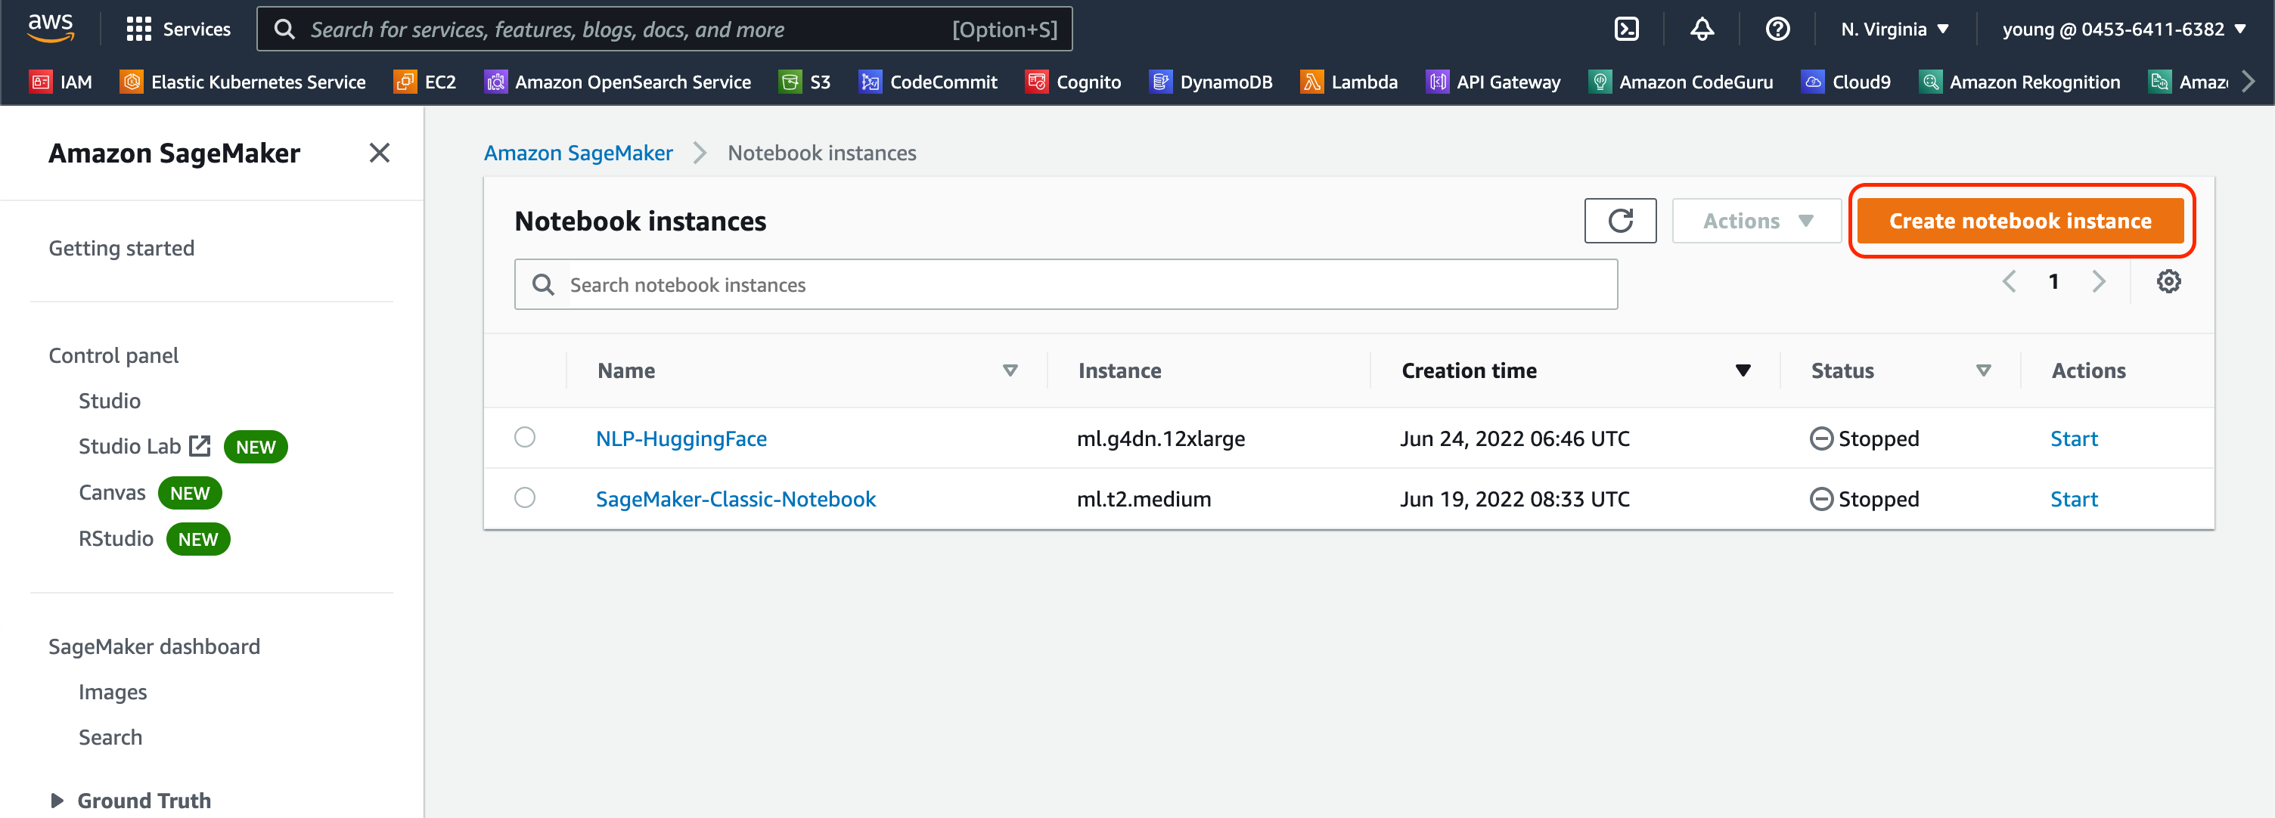Click the S3 bucket icon
Image resolution: width=2275 pixels, height=818 pixels.
pyautogui.click(x=790, y=82)
